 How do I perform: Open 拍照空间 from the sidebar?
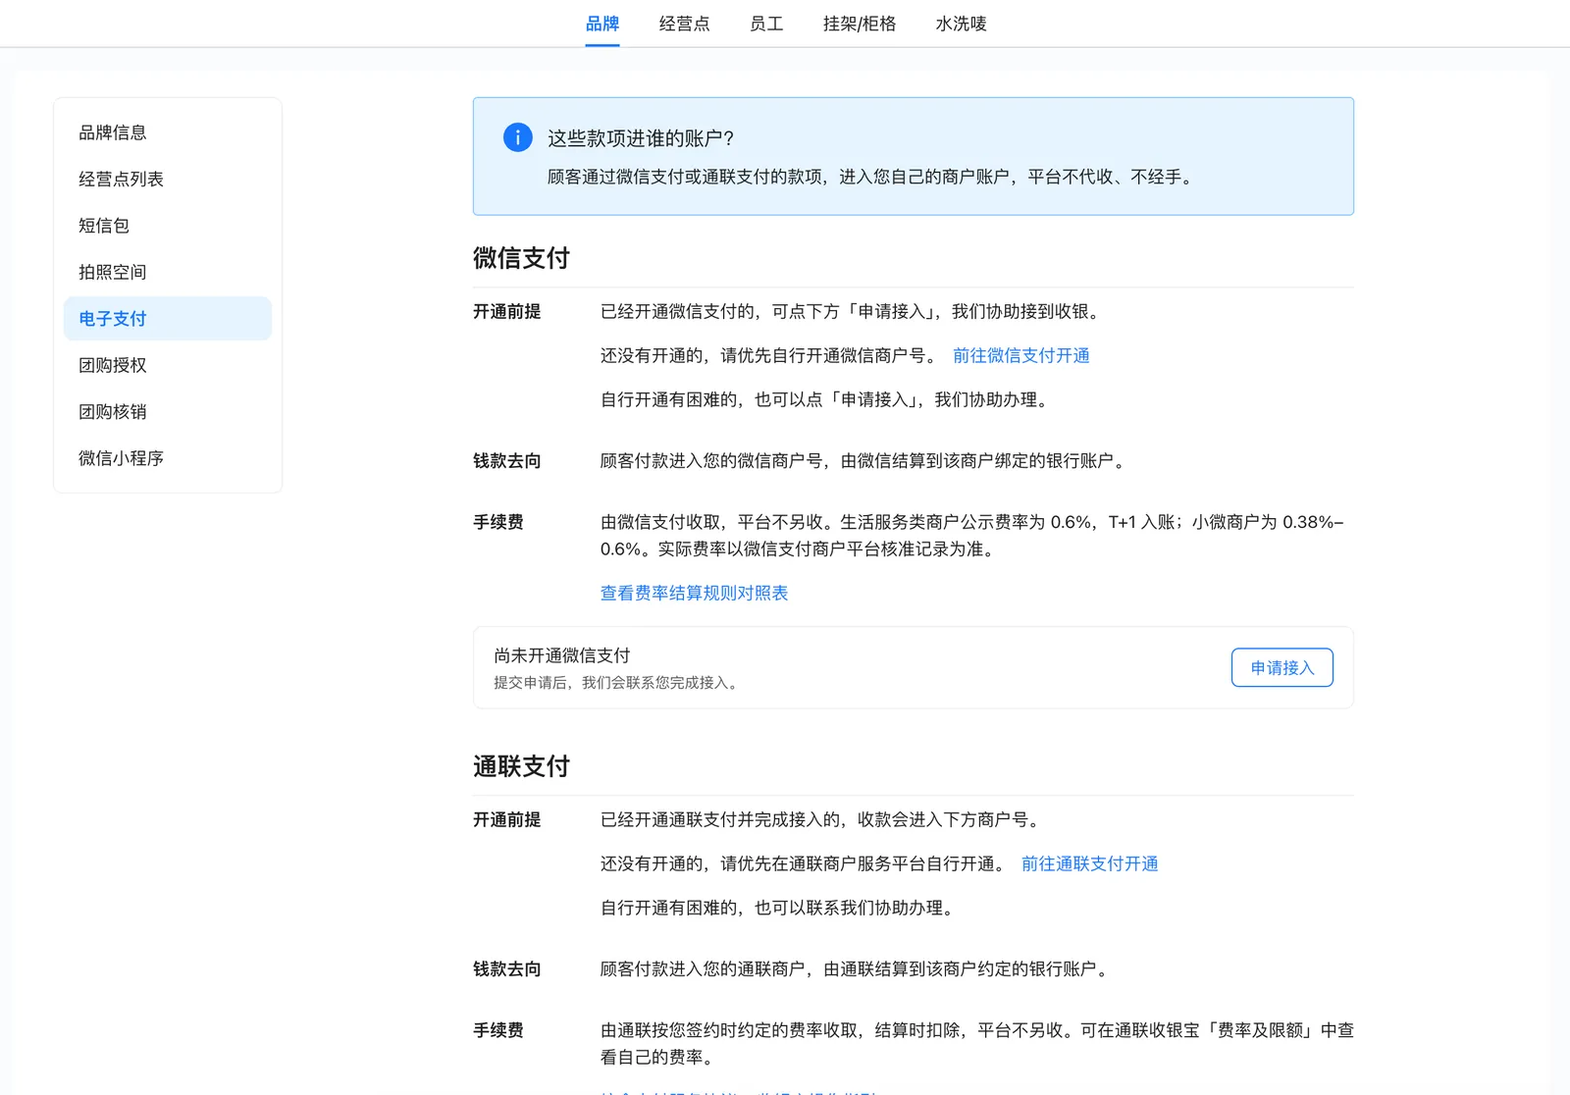(x=168, y=272)
